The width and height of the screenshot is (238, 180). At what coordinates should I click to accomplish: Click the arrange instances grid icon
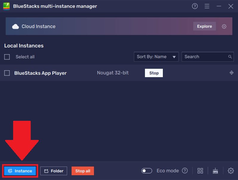(200, 171)
